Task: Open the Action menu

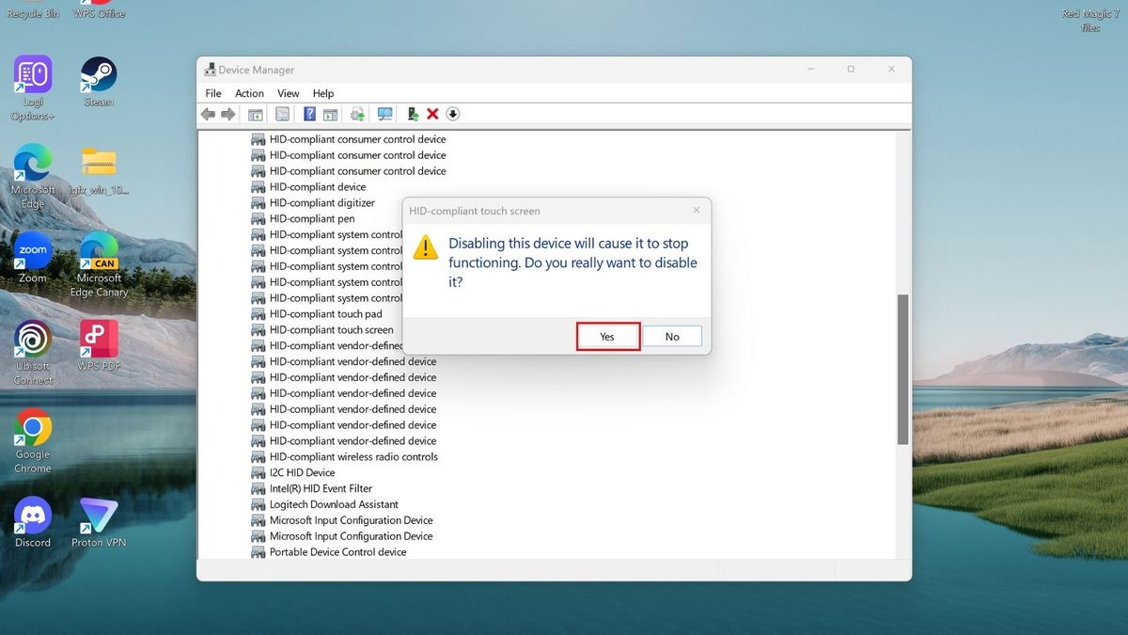Action: (x=248, y=93)
